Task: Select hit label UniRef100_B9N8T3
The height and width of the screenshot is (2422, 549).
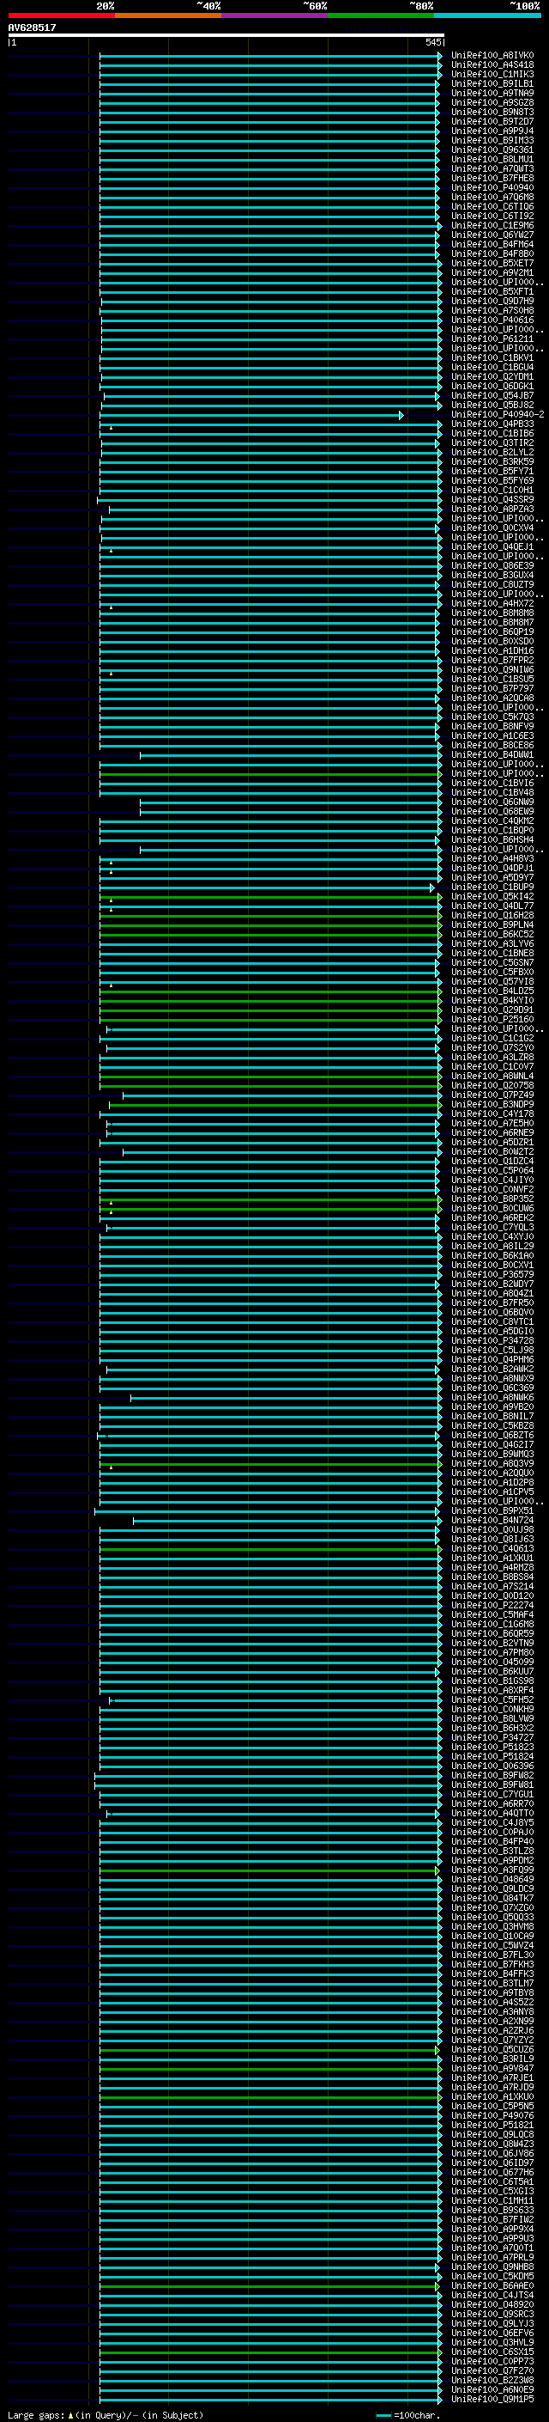Action: (x=492, y=112)
